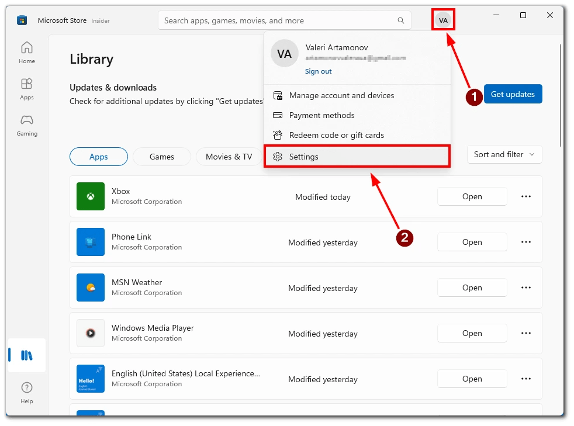Open Manage account and devices

[x=341, y=95]
